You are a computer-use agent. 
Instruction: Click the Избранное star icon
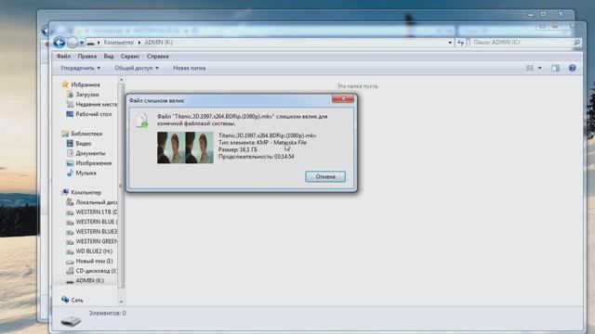click(x=65, y=84)
